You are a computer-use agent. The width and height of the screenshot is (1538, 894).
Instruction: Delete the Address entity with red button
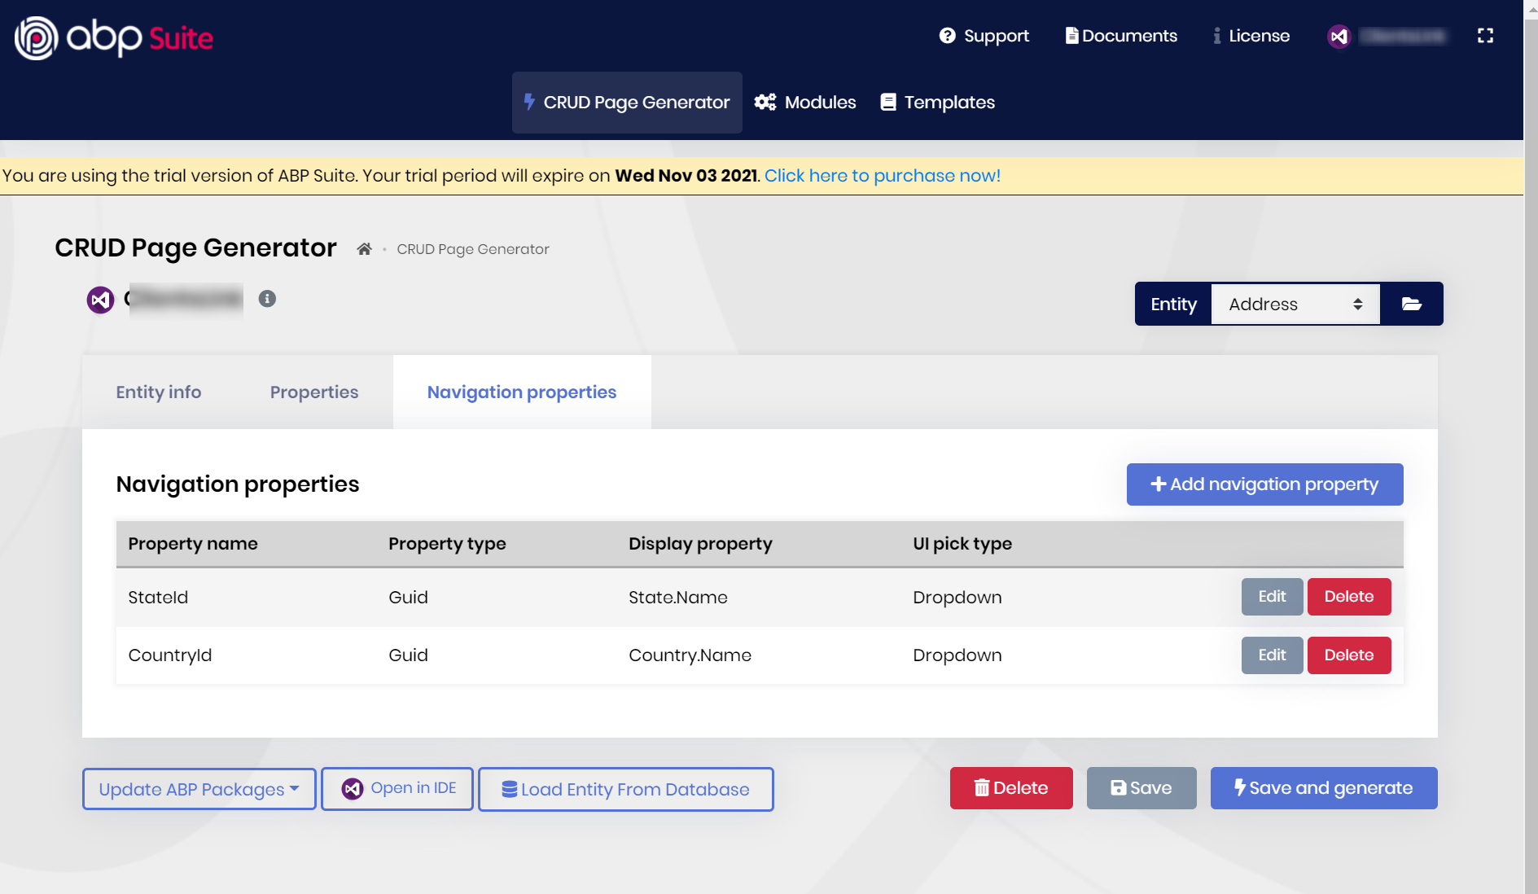coord(1011,788)
